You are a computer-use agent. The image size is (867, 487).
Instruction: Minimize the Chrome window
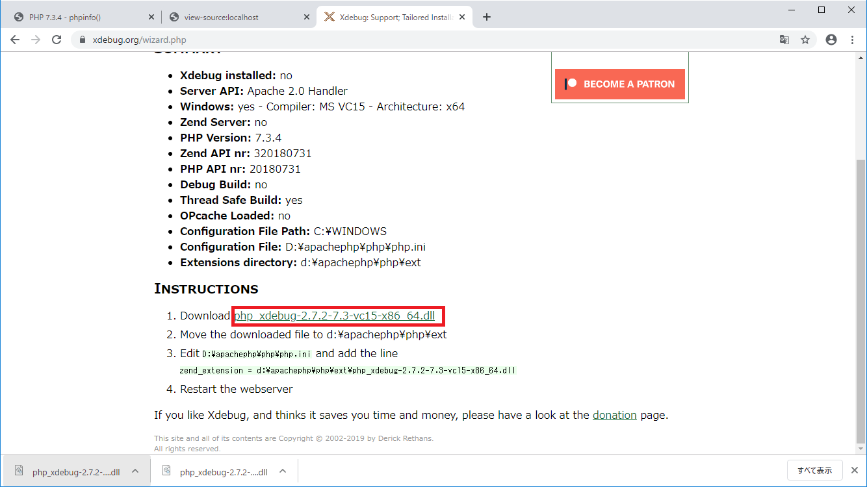[x=792, y=10]
